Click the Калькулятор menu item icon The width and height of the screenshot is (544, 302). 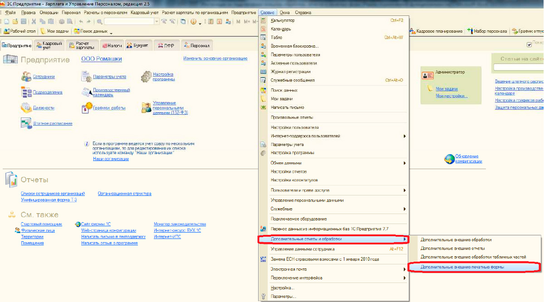263,20
